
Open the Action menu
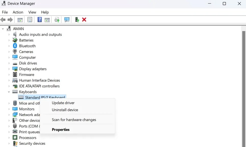click(18, 12)
